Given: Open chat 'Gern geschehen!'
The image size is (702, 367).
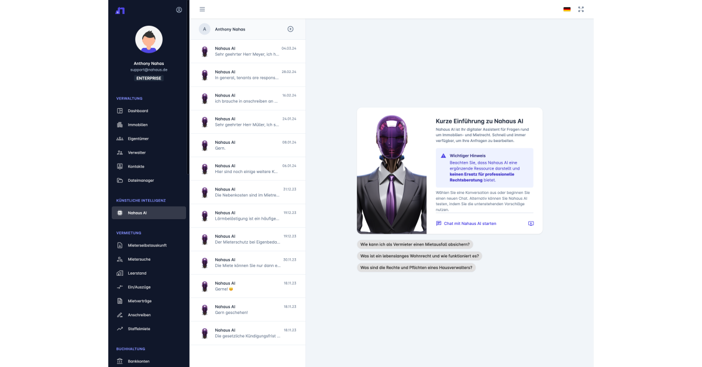Looking at the screenshot, I should pyautogui.click(x=247, y=309).
